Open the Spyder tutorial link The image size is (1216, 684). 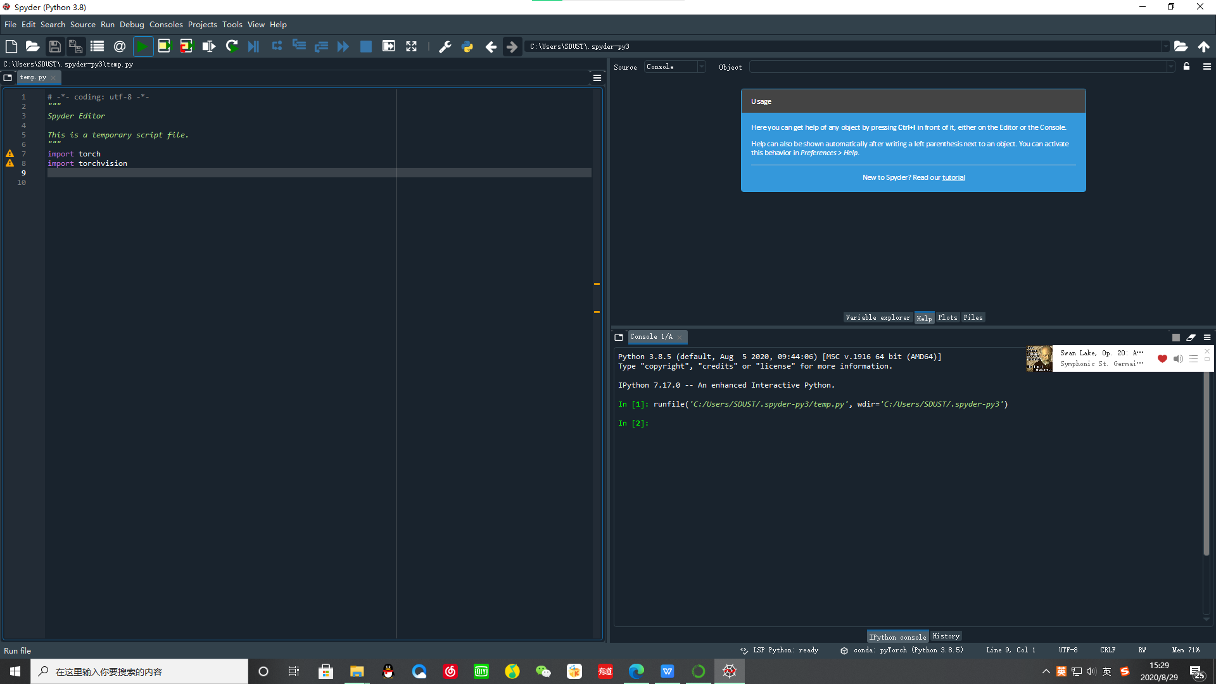click(953, 177)
